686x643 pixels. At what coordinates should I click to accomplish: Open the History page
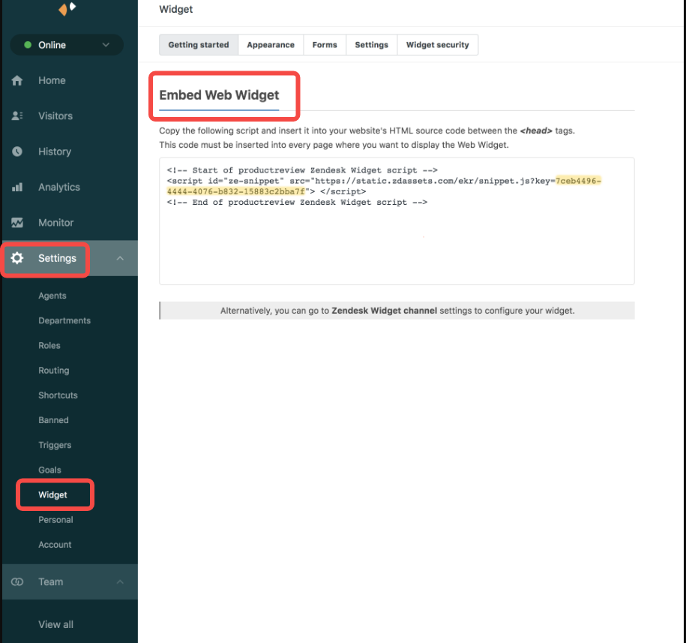pos(55,152)
